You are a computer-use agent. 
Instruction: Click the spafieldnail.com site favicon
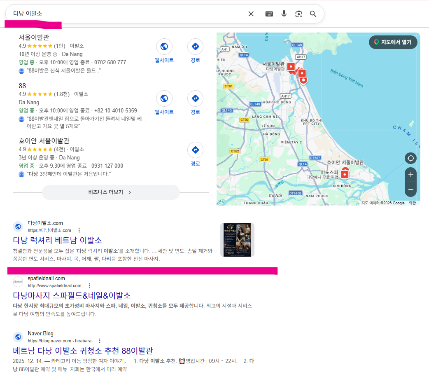18,282
